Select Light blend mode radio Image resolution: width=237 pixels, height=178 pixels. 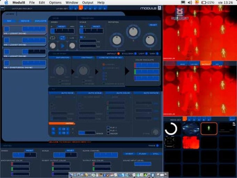(x=146, y=54)
